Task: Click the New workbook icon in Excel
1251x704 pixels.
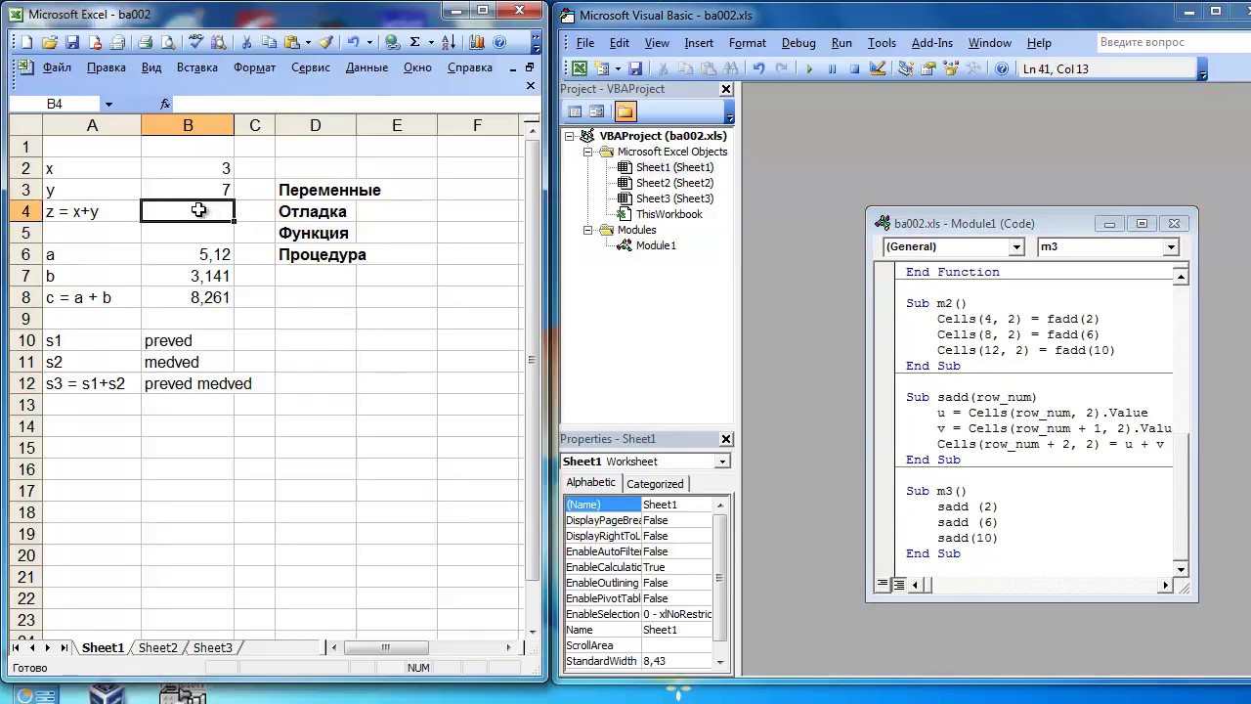Action: 26,42
